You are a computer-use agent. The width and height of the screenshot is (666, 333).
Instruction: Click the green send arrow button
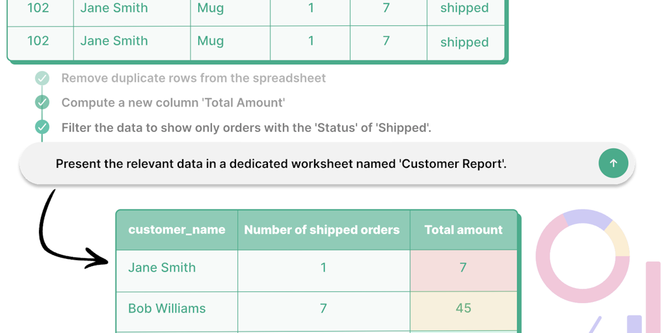pyautogui.click(x=613, y=164)
